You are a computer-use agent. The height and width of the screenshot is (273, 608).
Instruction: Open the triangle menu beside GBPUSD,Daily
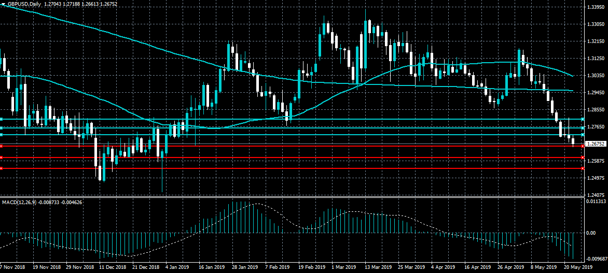pyautogui.click(x=3, y=4)
